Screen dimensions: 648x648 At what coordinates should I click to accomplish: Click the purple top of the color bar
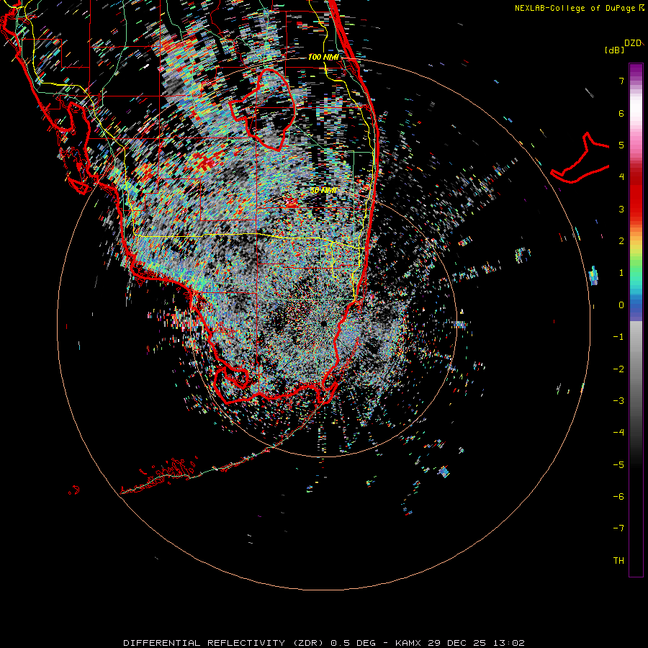636,71
